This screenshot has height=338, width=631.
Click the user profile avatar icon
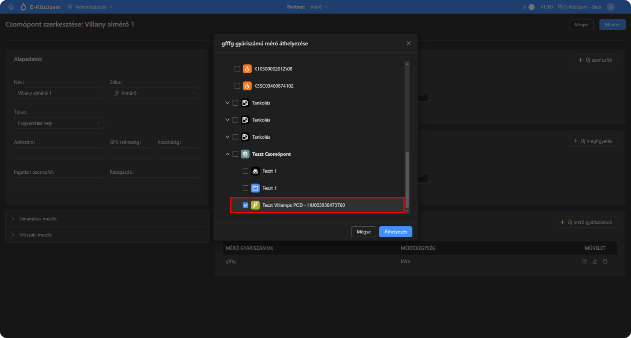611,7
